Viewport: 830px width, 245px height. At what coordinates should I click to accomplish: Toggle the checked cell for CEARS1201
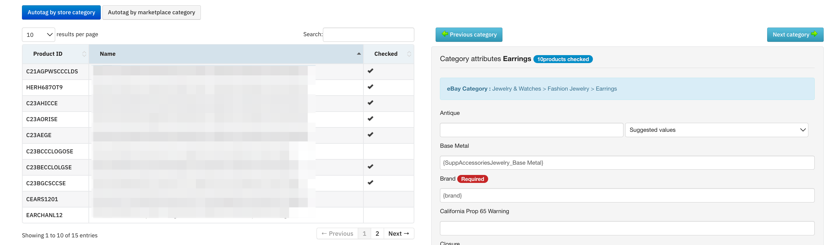[388, 199]
